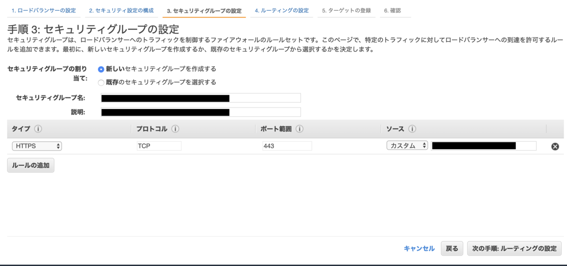Open the カスタム source dropdown
The image size is (567, 266).
407,146
